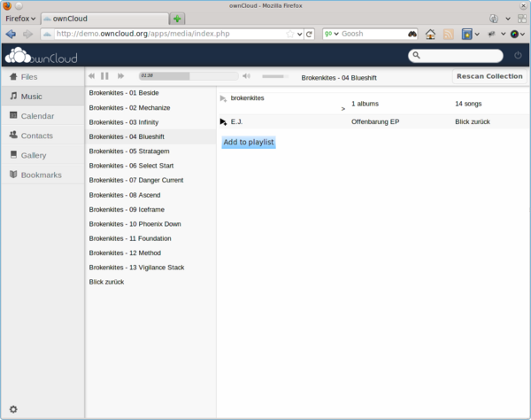Viewport: 531px width, 420px height.
Task: Play artist E.J. via its play icon
Action: tap(223, 122)
